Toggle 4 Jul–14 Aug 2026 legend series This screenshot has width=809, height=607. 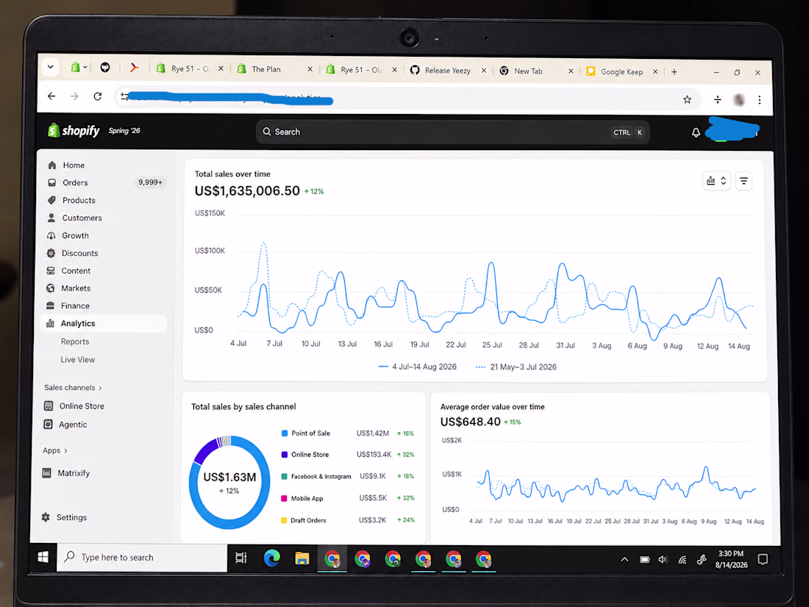418,367
